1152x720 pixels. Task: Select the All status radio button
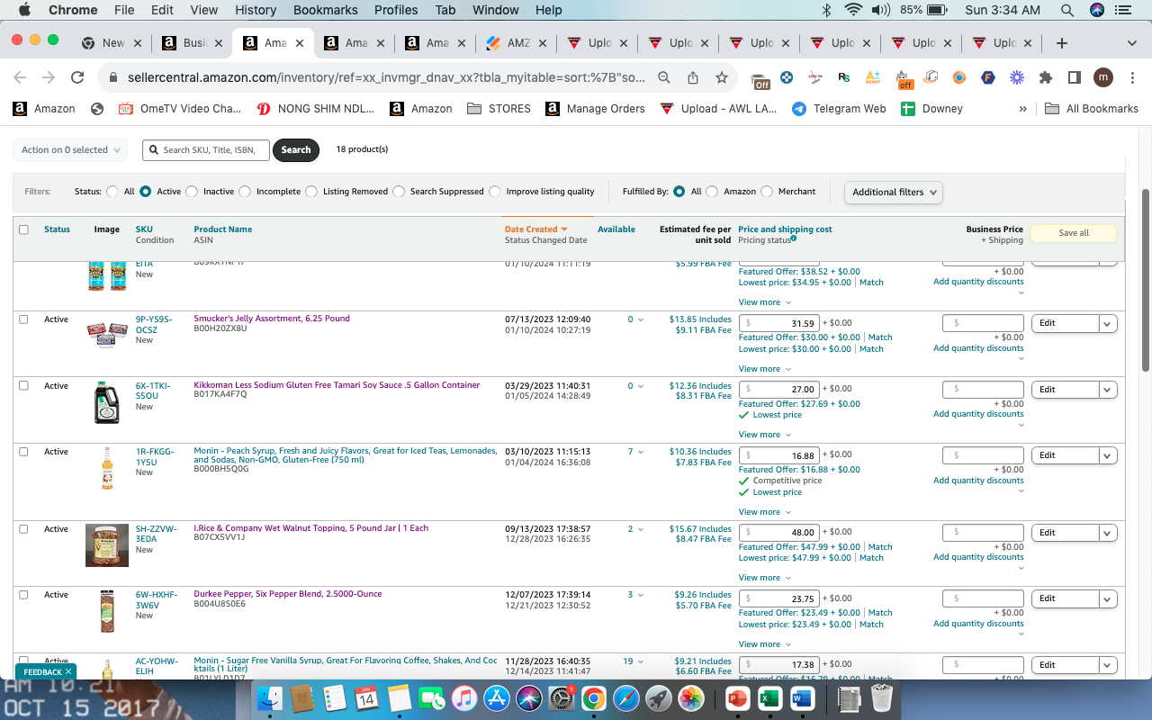coord(112,192)
